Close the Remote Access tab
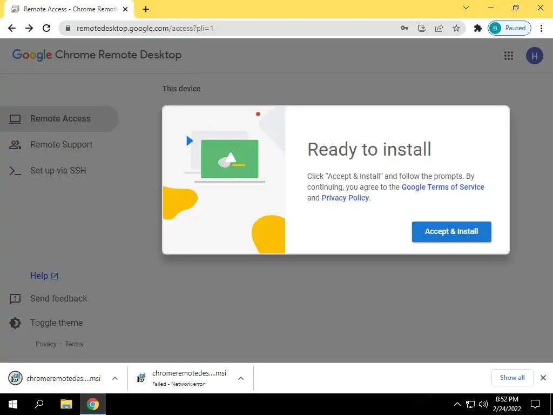This screenshot has height=415, width=553. pyautogui.click(x=125, y=9)
